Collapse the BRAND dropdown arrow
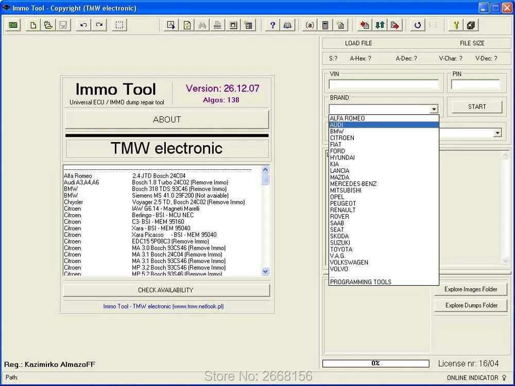The height and width of the screenshot is (386, 515). coord(434,109)
